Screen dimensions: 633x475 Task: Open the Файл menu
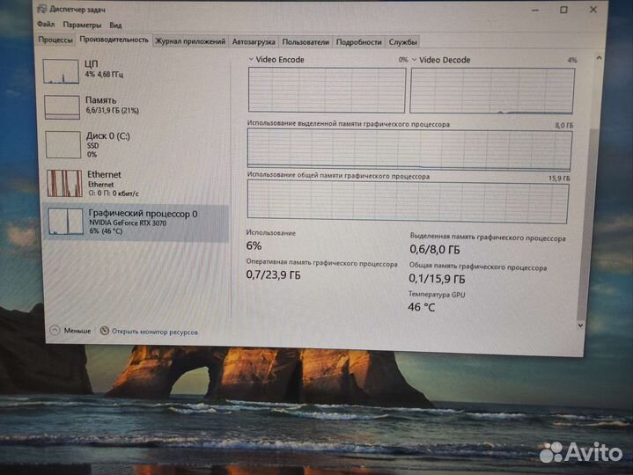(46, 25)
